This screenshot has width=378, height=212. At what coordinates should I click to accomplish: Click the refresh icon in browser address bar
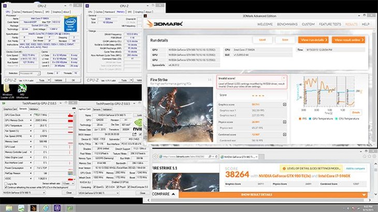pyautogui.click(x=216, y=157)
